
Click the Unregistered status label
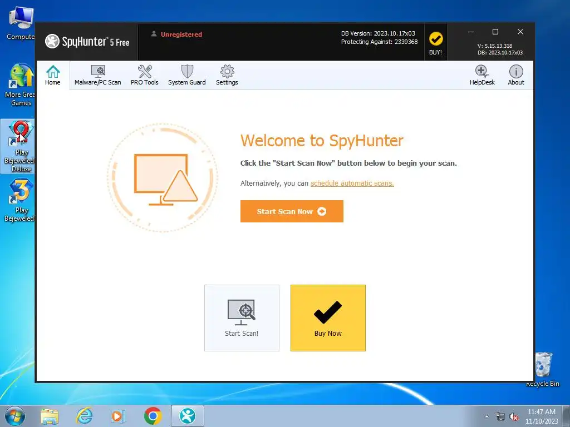pos(181,34)
